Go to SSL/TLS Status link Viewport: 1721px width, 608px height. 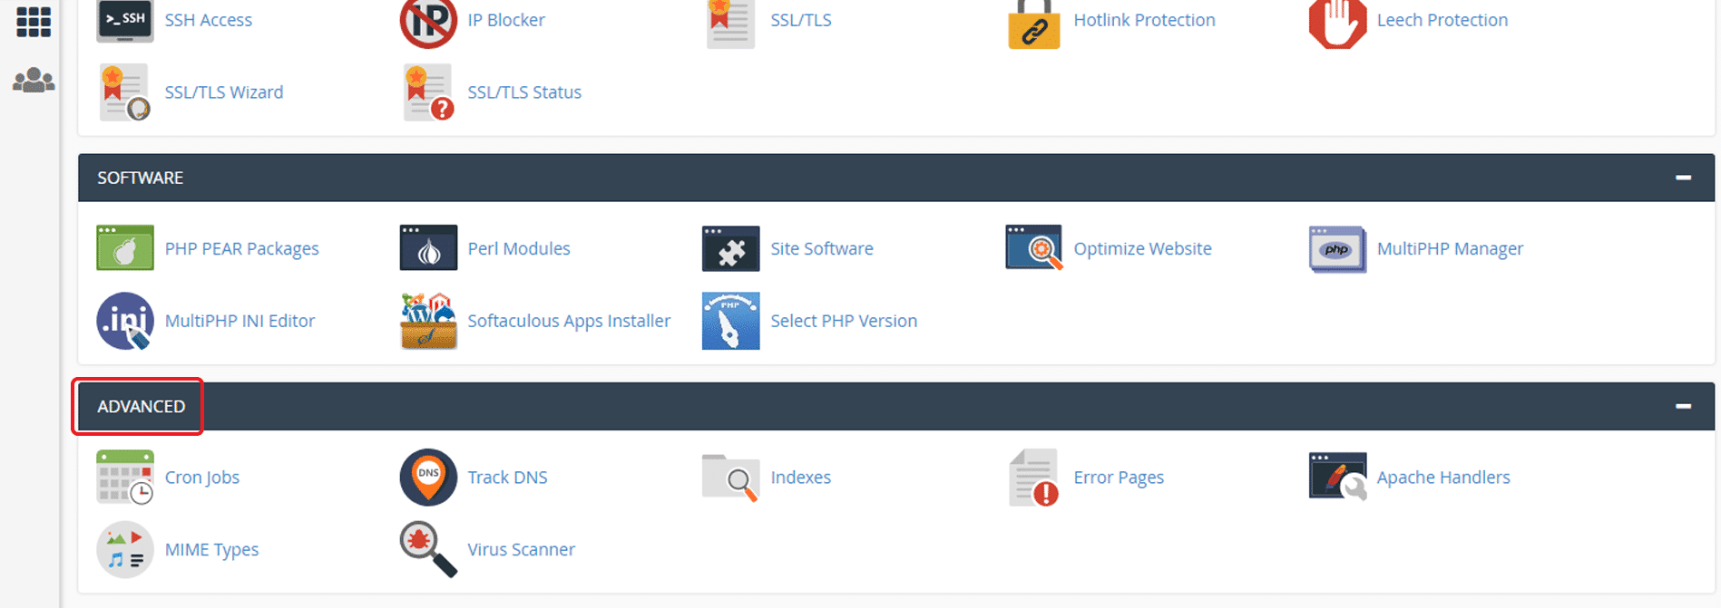(524, 92)
